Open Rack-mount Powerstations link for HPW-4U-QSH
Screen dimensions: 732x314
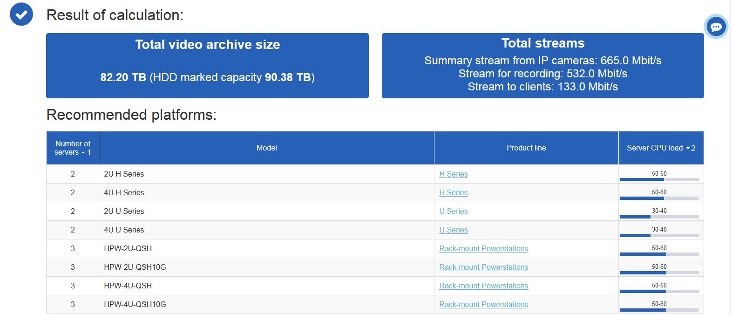(484, 286)
